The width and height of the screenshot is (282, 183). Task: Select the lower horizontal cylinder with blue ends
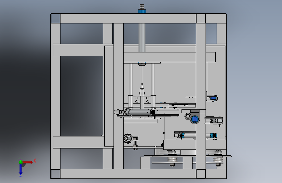[198, 135]
